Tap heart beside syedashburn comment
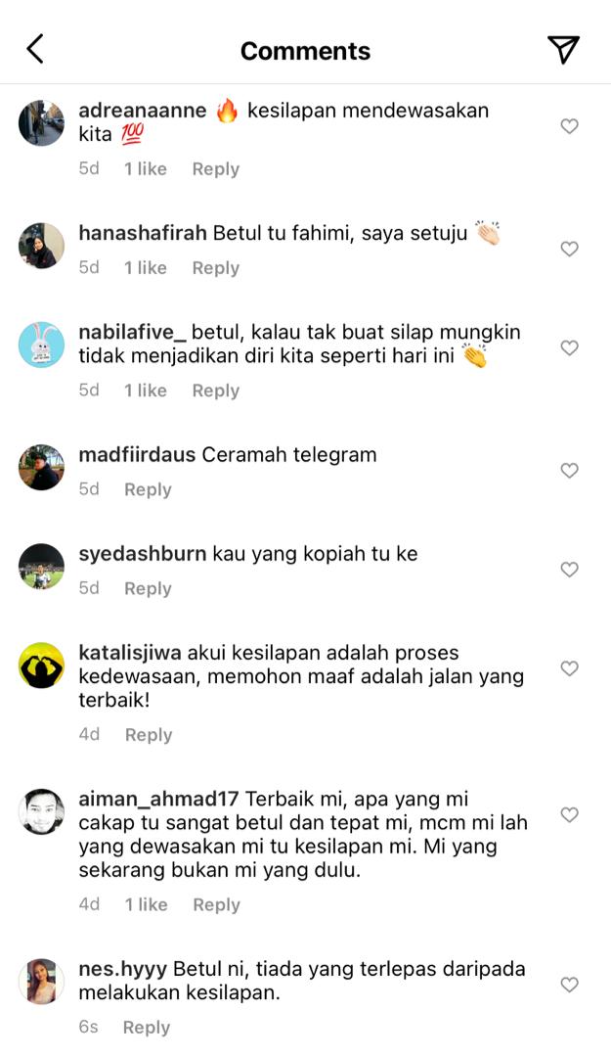The image size is (611, 1057). (x=569, y=570)
